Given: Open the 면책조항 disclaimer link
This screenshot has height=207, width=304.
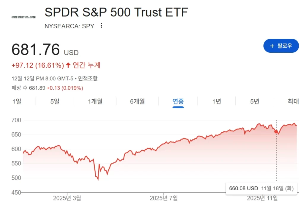Looking at the screenshot, I should [x=88, y=79].
